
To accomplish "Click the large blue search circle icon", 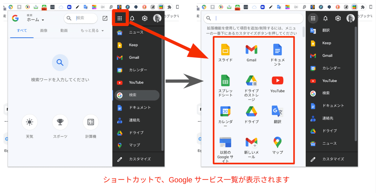I will click(60, 62).
